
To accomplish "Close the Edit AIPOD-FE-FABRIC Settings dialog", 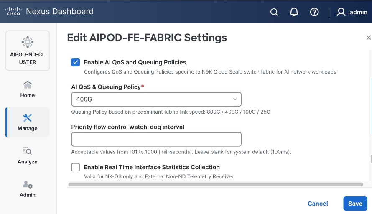I will point(368,38).
